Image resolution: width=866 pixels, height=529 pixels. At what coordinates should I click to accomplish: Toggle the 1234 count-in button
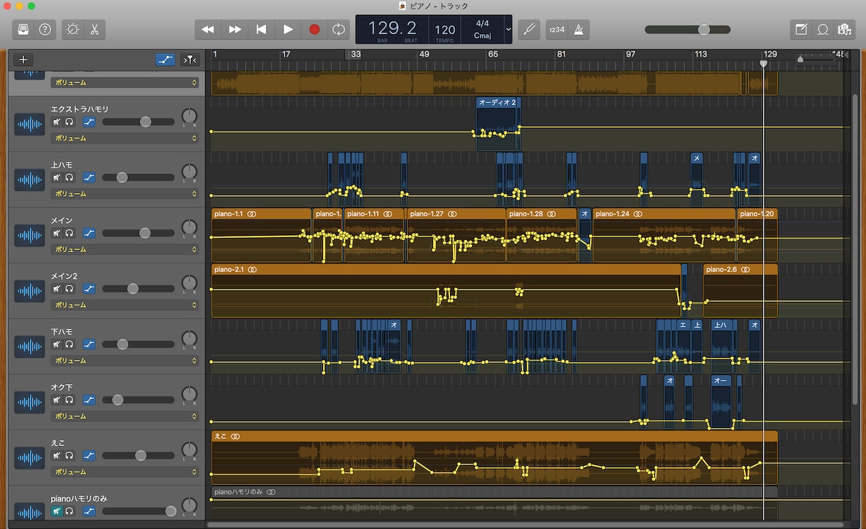tap(557, 29)
